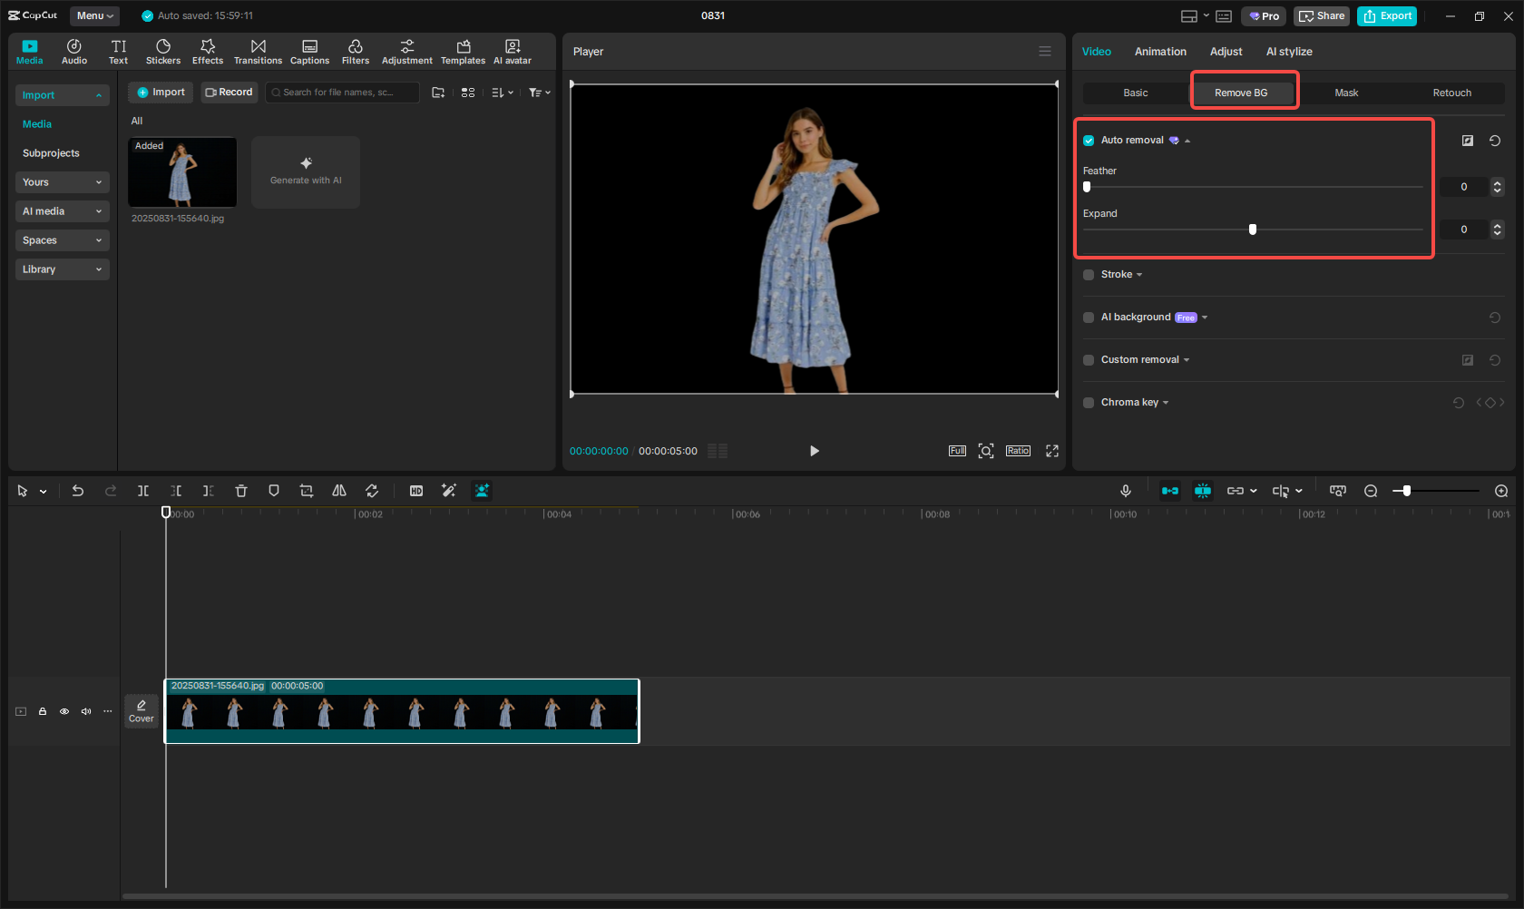Switch to the Mask tab
1524x909 pixels.
1346,93
